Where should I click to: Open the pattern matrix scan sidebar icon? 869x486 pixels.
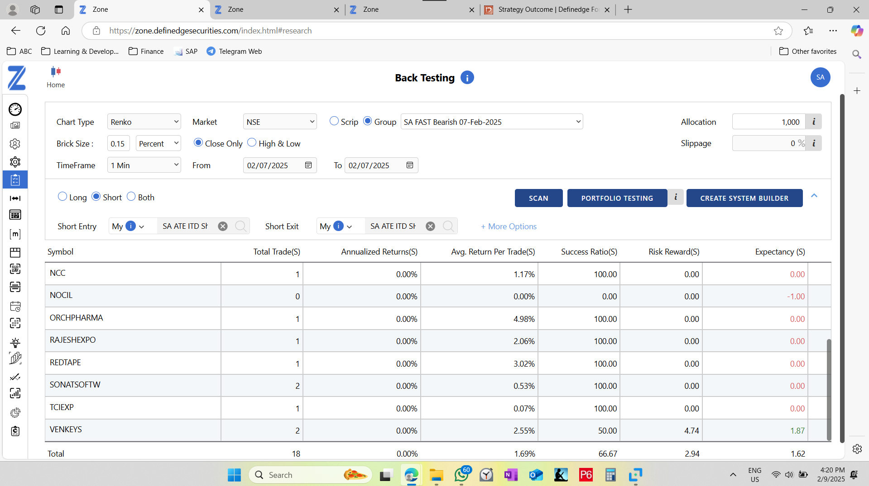[x=15, y=323]
